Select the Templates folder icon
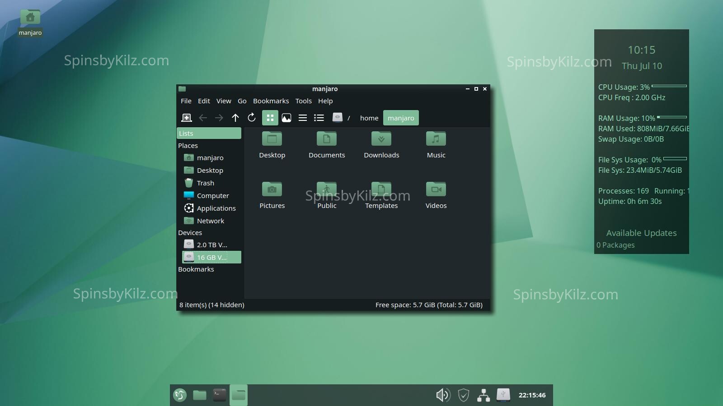The image size is (723, 406). [x=381, y=189]
